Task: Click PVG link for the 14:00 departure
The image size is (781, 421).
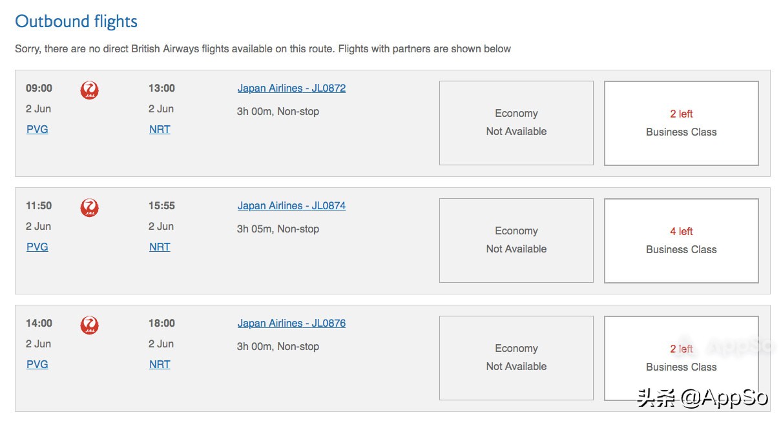Action: (37, 365)
